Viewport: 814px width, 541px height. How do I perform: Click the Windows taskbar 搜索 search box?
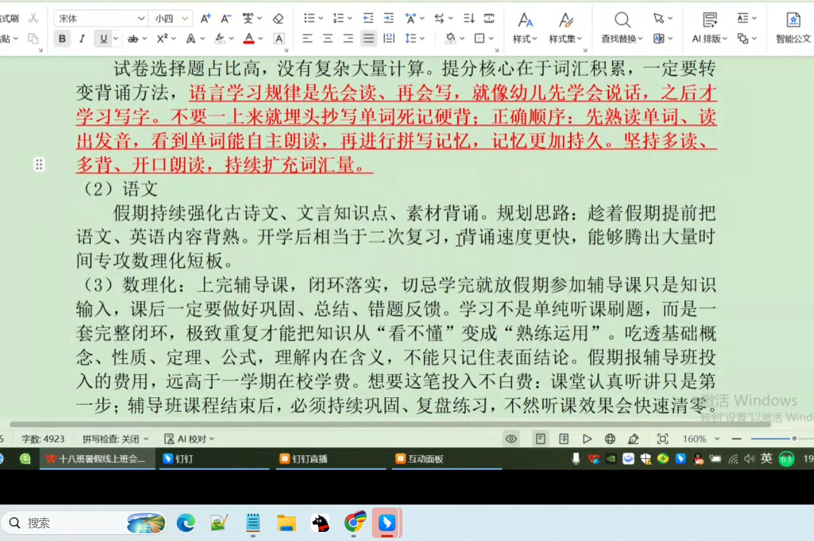tap(84, 523)
